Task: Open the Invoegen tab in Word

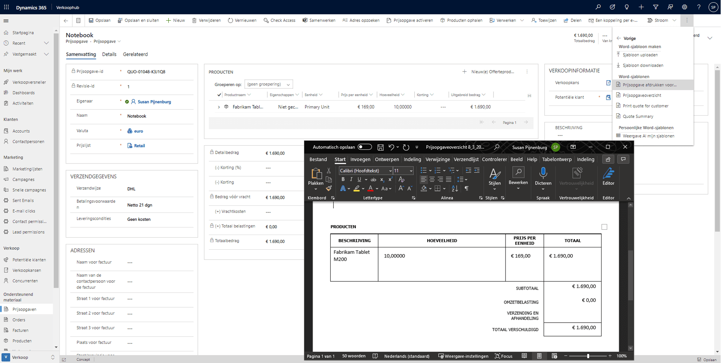Action: click(360, 159)
